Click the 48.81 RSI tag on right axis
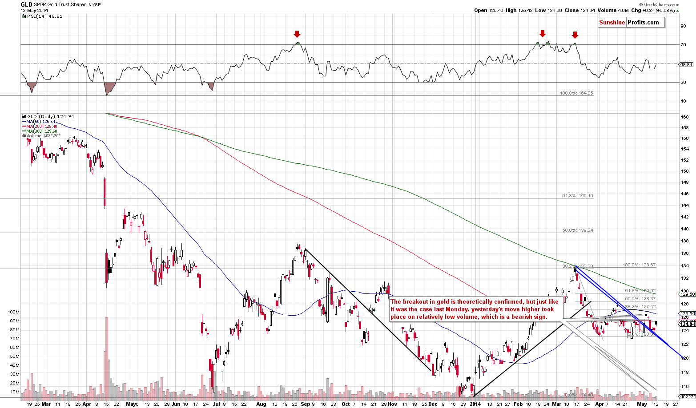 (687, 64)
